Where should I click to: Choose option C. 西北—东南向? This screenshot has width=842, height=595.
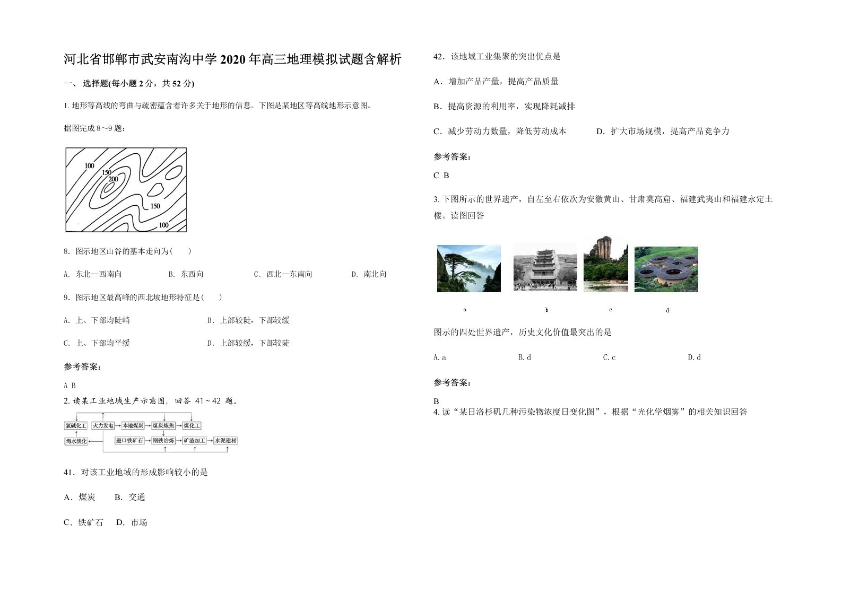283,274
